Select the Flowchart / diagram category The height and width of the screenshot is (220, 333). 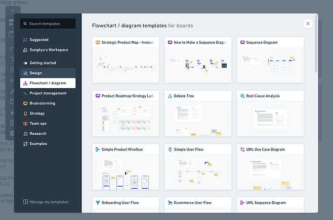click(48, 83)
